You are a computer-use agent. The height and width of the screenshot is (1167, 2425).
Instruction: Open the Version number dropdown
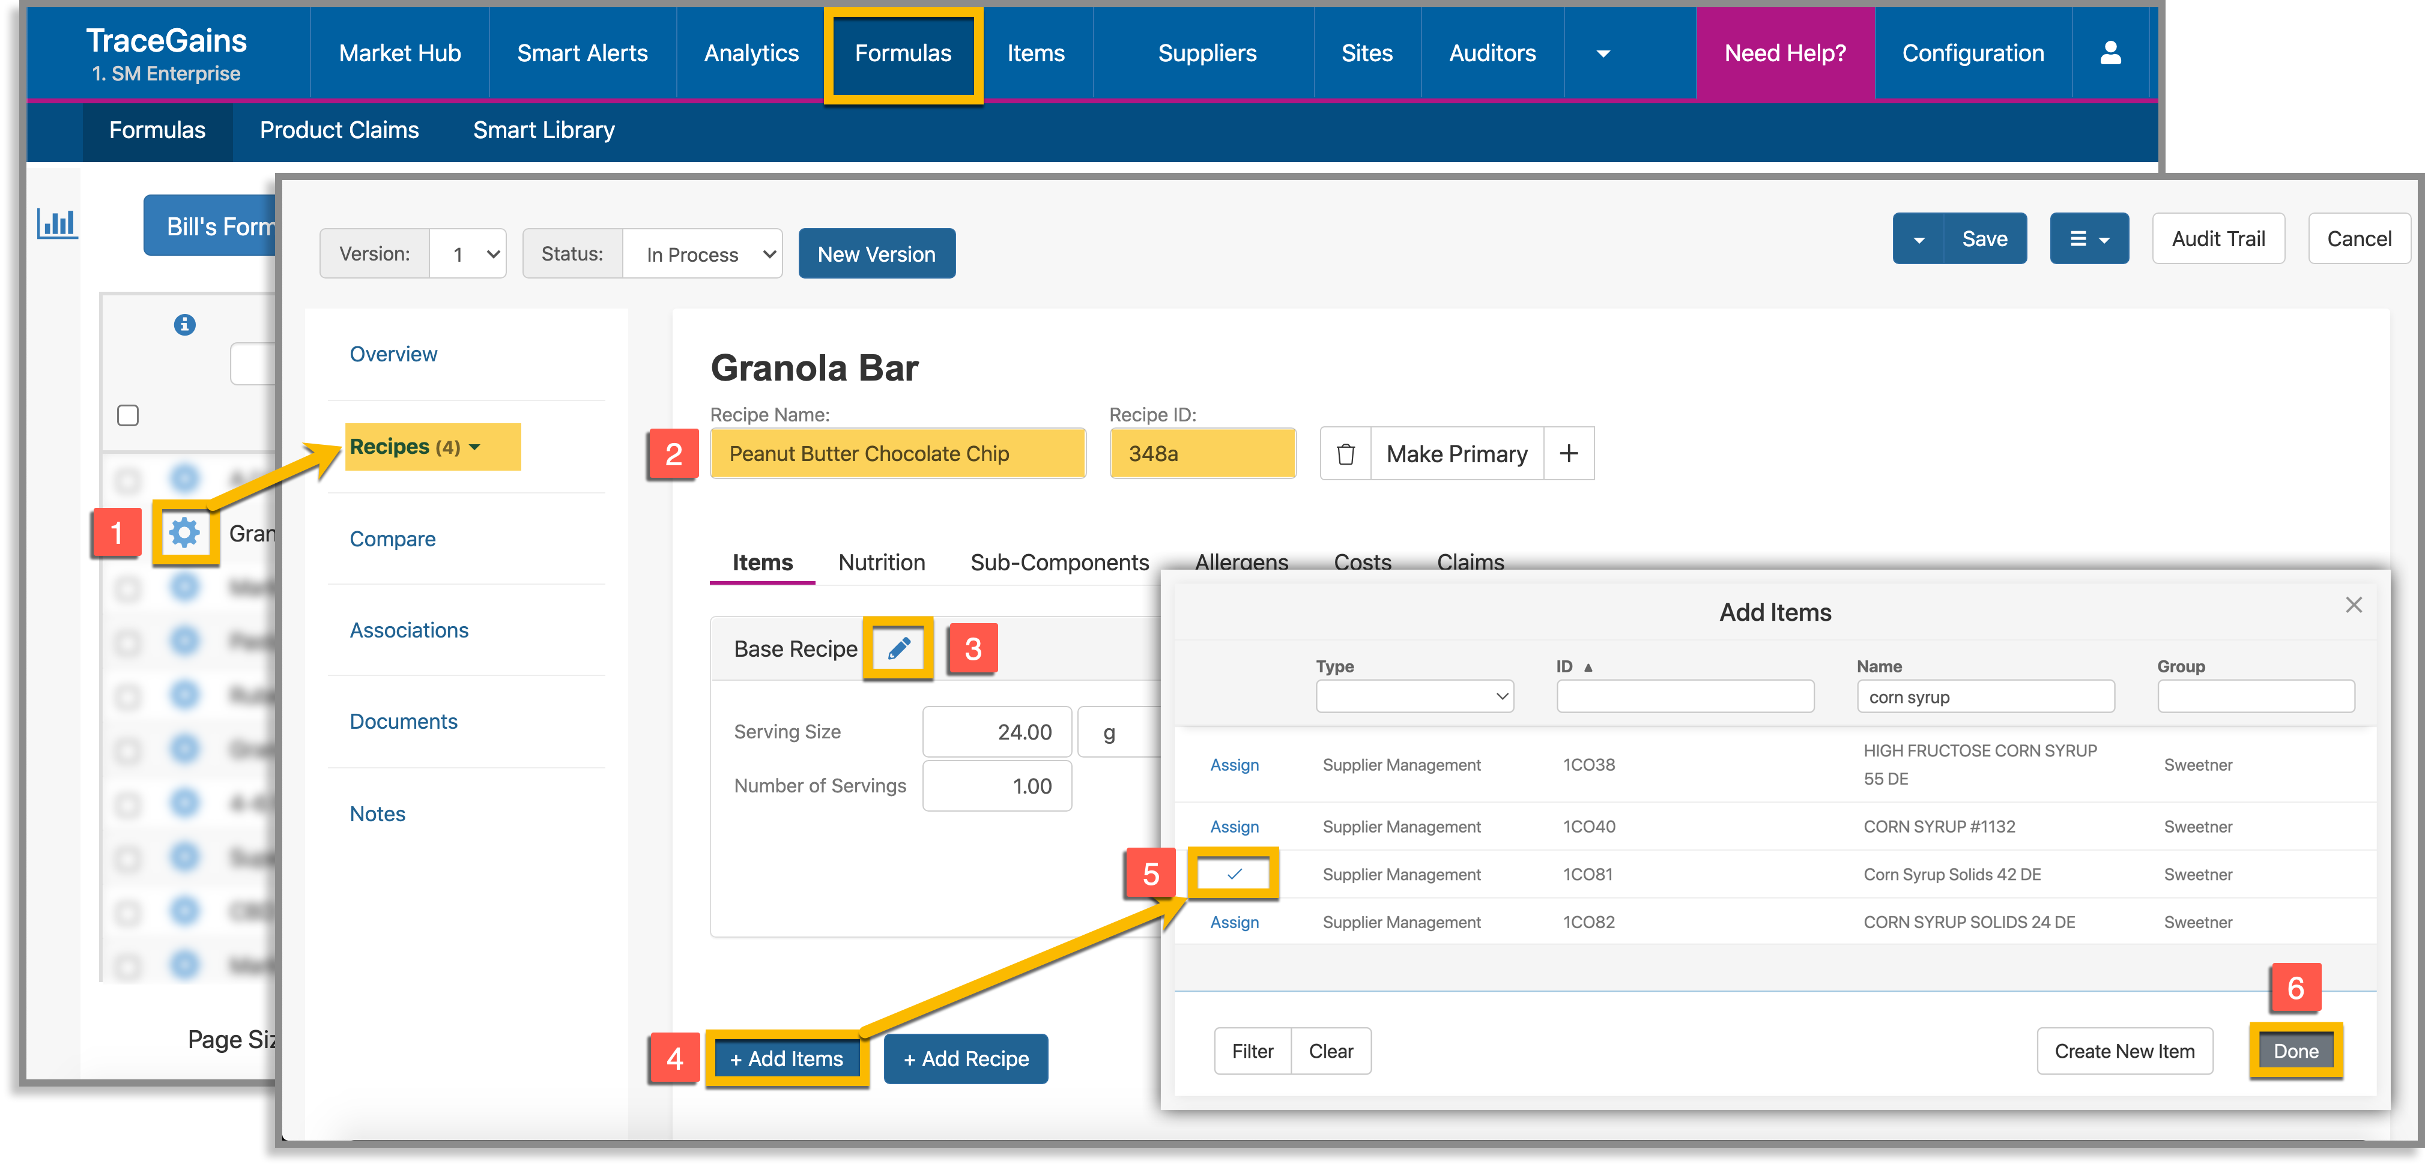click(468, 254)
